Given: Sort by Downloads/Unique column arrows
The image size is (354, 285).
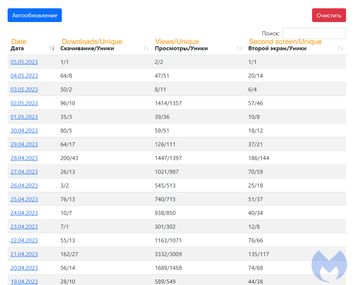Looking at the screenshot, I should tap(146, 48).
